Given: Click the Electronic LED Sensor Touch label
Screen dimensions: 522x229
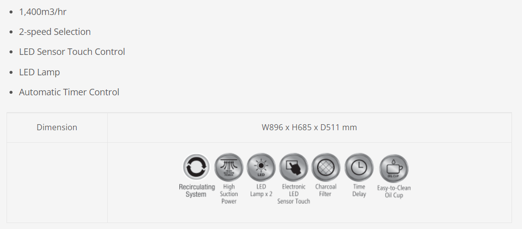Looking at the screenshot, I should point(294,194).
